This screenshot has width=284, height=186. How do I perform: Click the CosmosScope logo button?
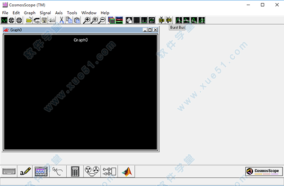point(264,171)
